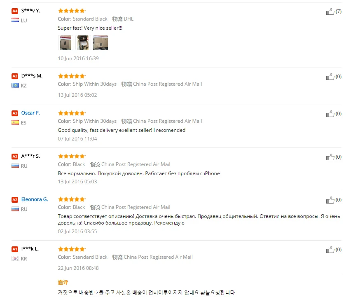
Task: Open Eleonora G.'s profile link
Action: pyautogui.click(x=35, y=199)
